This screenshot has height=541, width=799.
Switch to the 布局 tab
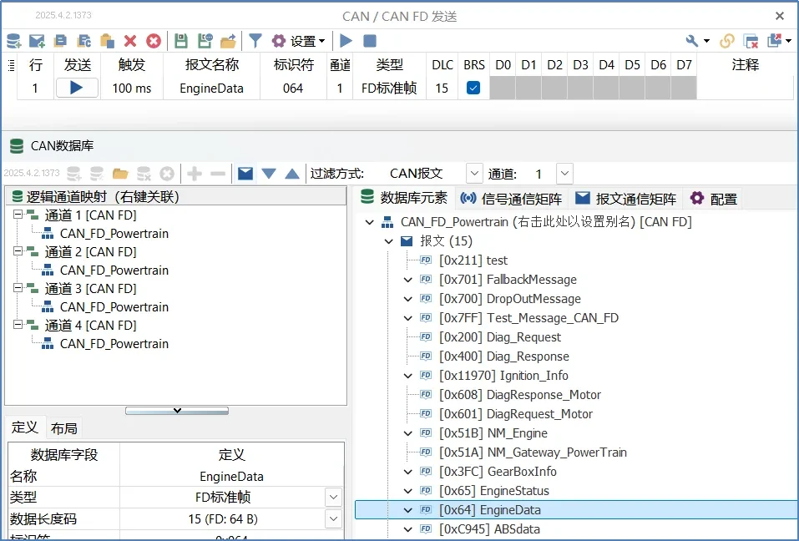(x=63, y=428)
